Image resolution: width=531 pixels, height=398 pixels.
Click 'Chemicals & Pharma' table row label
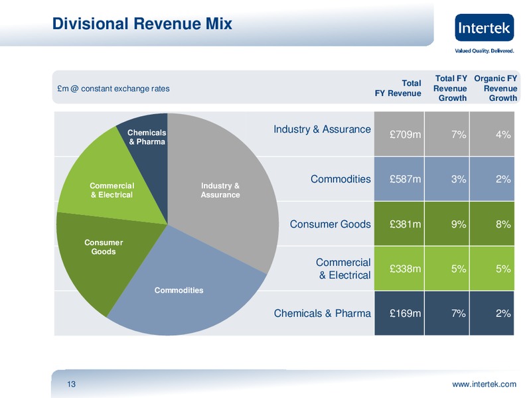point(323,313)
